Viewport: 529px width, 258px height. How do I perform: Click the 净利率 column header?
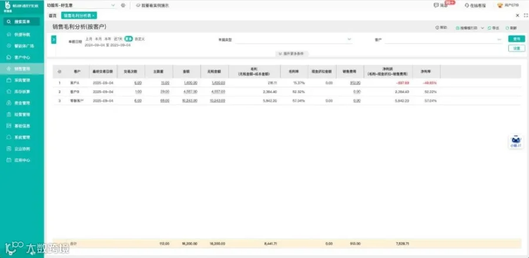click(x=427, y=72)
